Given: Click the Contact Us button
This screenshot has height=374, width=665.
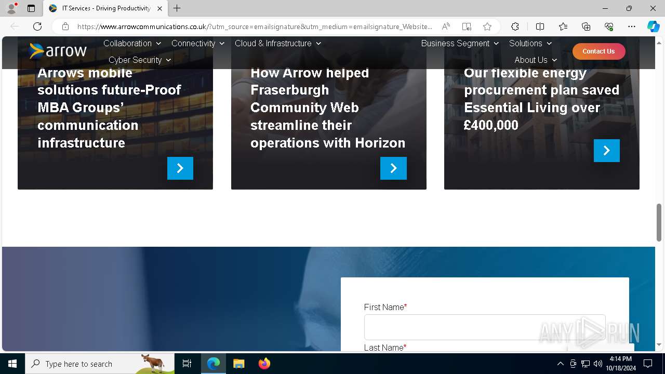Looking at the screenshot, I should click(x=598, y=51).
